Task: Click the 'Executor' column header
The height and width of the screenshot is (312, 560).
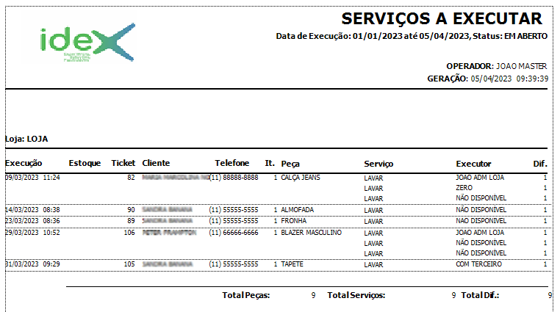Action: click(473, 164)
